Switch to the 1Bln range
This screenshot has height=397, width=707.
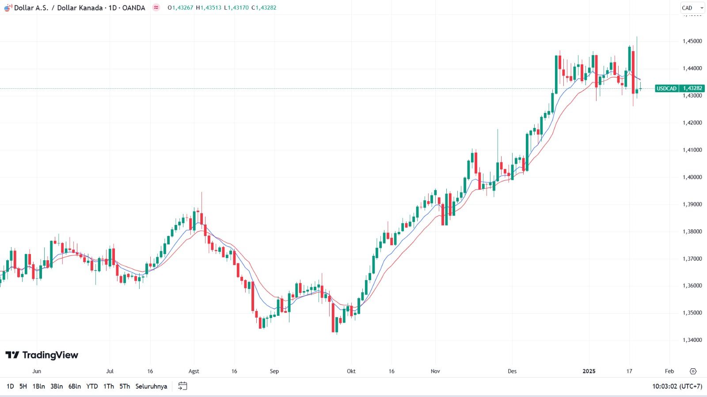click(38, 386)
